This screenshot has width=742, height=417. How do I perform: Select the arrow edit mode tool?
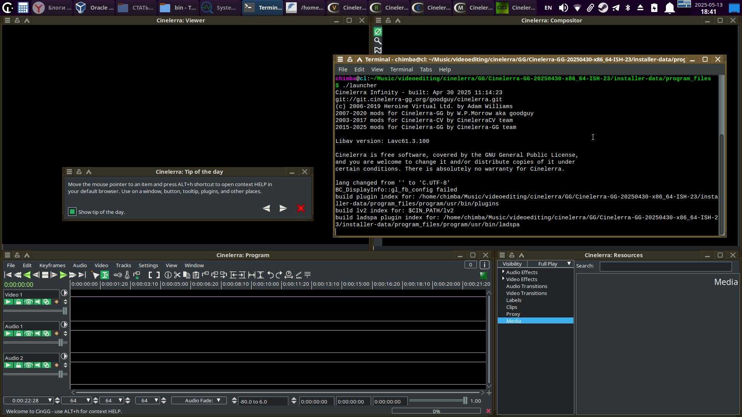[95, 275]
